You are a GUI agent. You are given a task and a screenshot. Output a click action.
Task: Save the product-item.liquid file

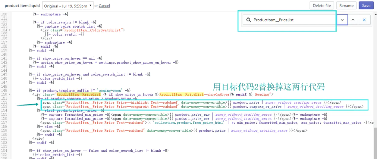click(x=366, y=6)
